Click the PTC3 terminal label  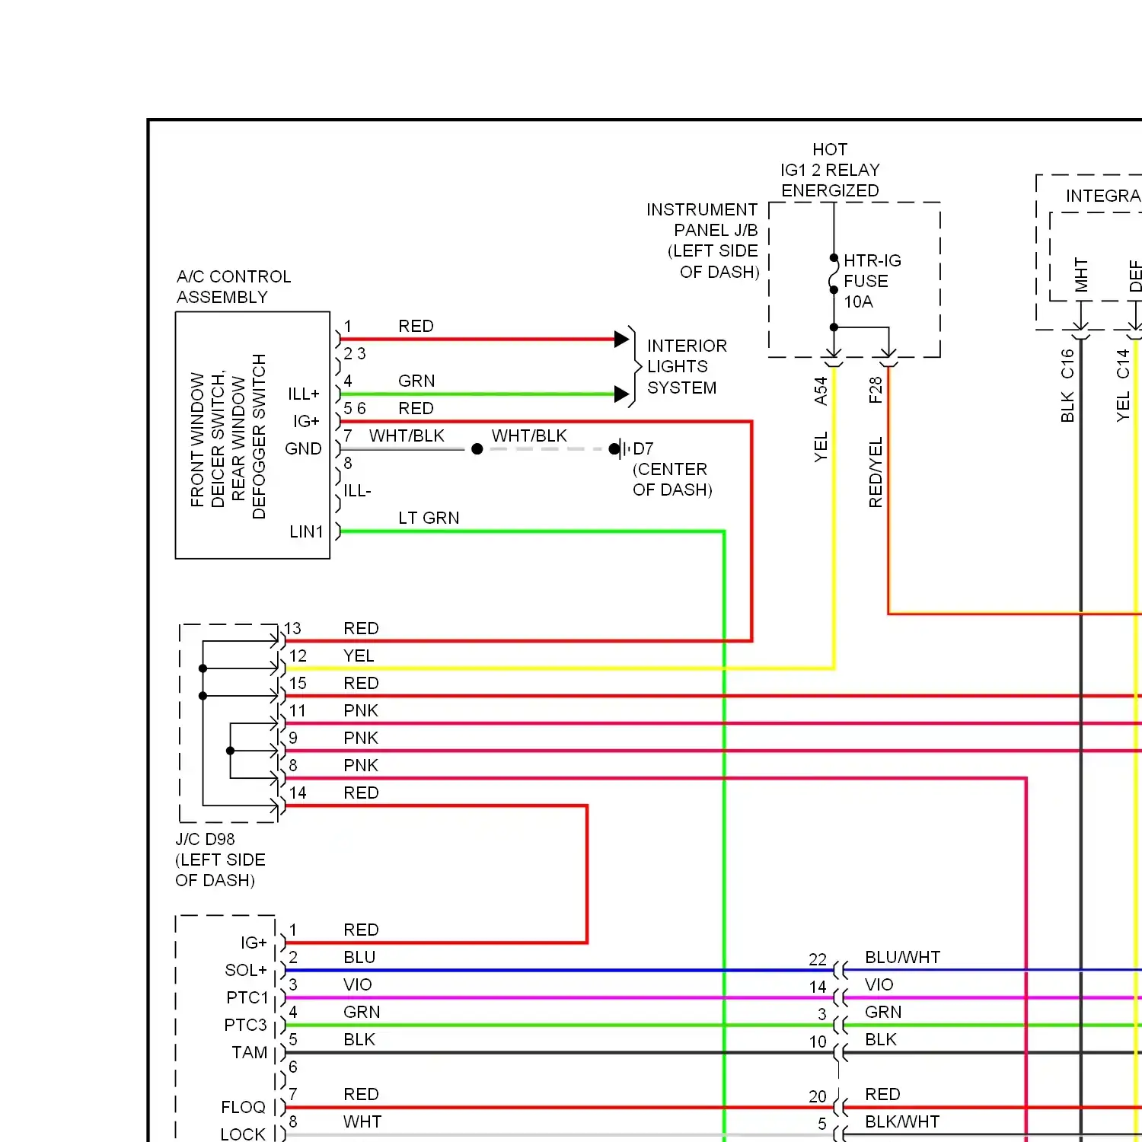245,1025
